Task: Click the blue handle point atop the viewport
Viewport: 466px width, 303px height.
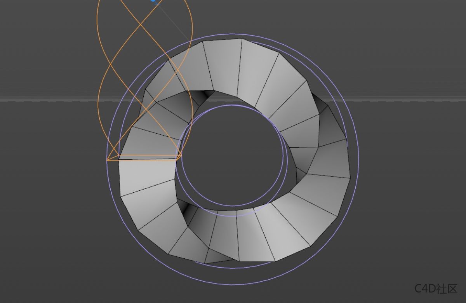Action: click(153, 1)
